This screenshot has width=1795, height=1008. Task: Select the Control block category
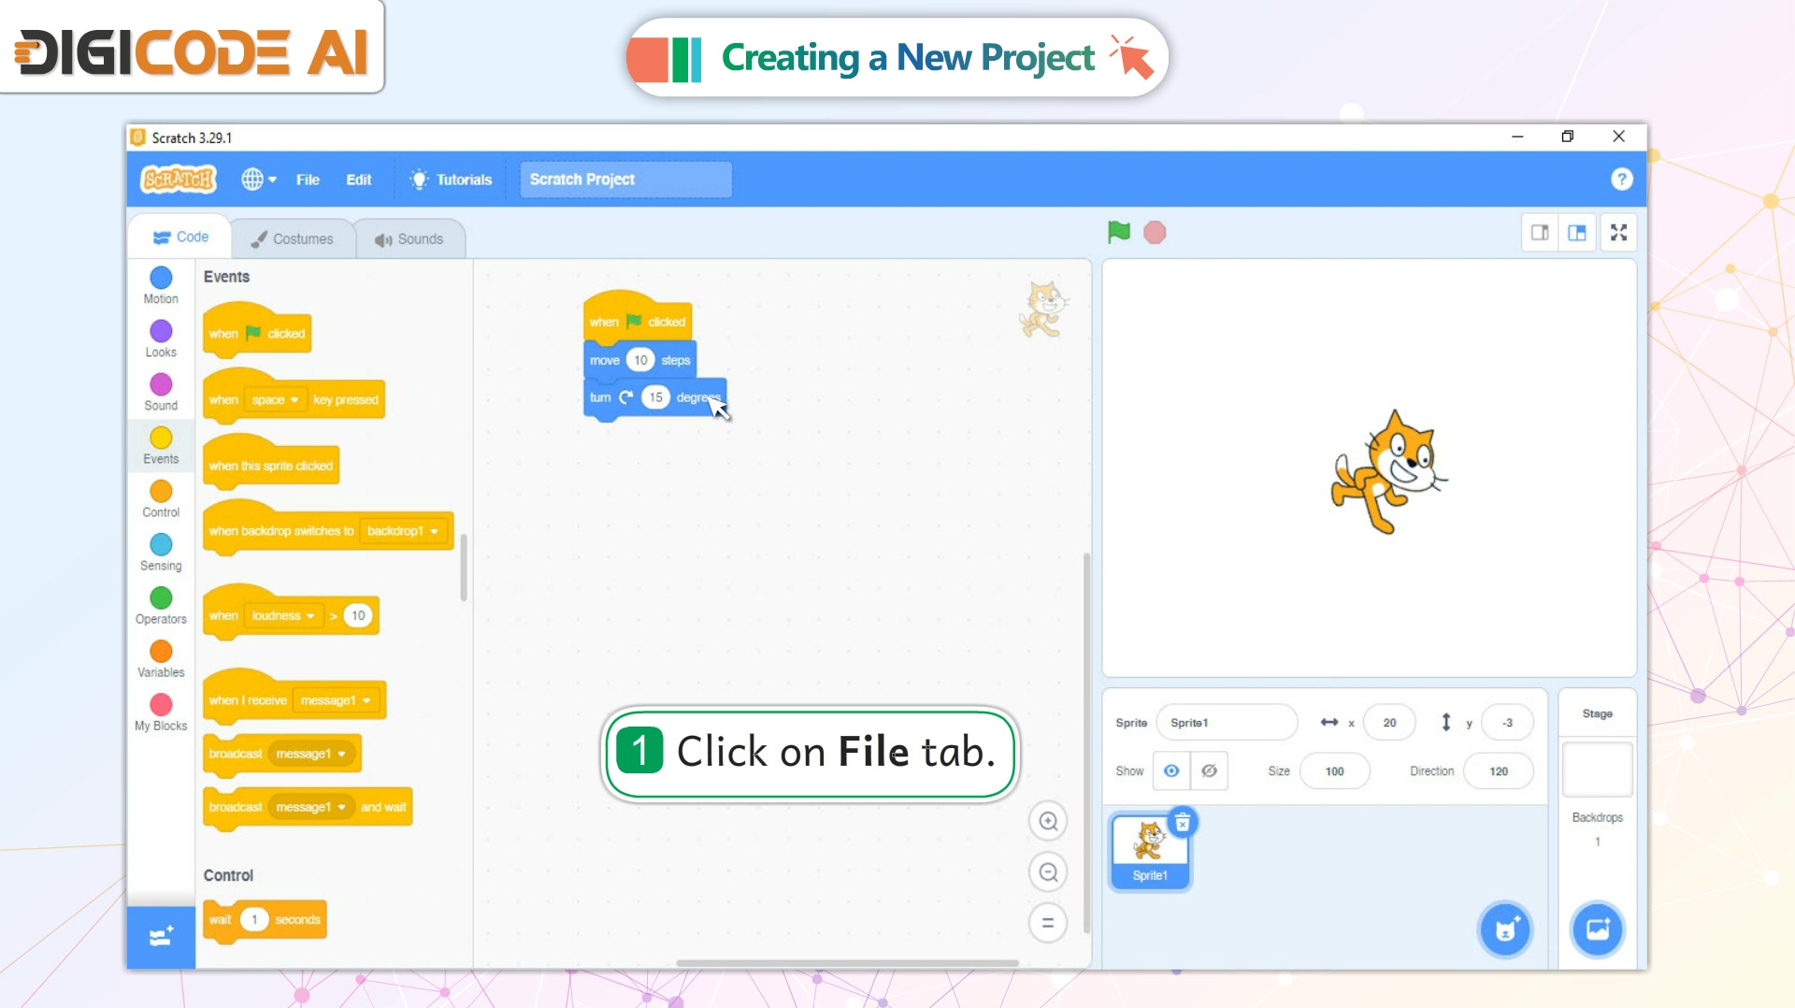161,499
